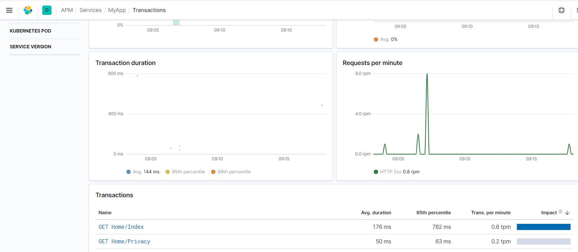Sort by Impact descending arrow

click(567, 213)
